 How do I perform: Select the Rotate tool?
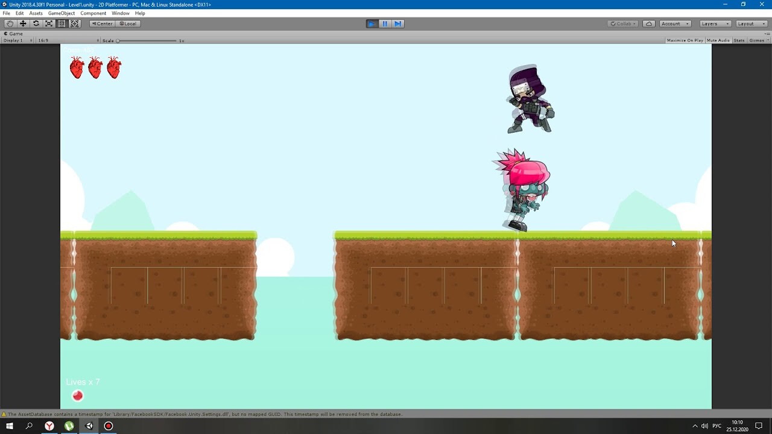[36, 24]
